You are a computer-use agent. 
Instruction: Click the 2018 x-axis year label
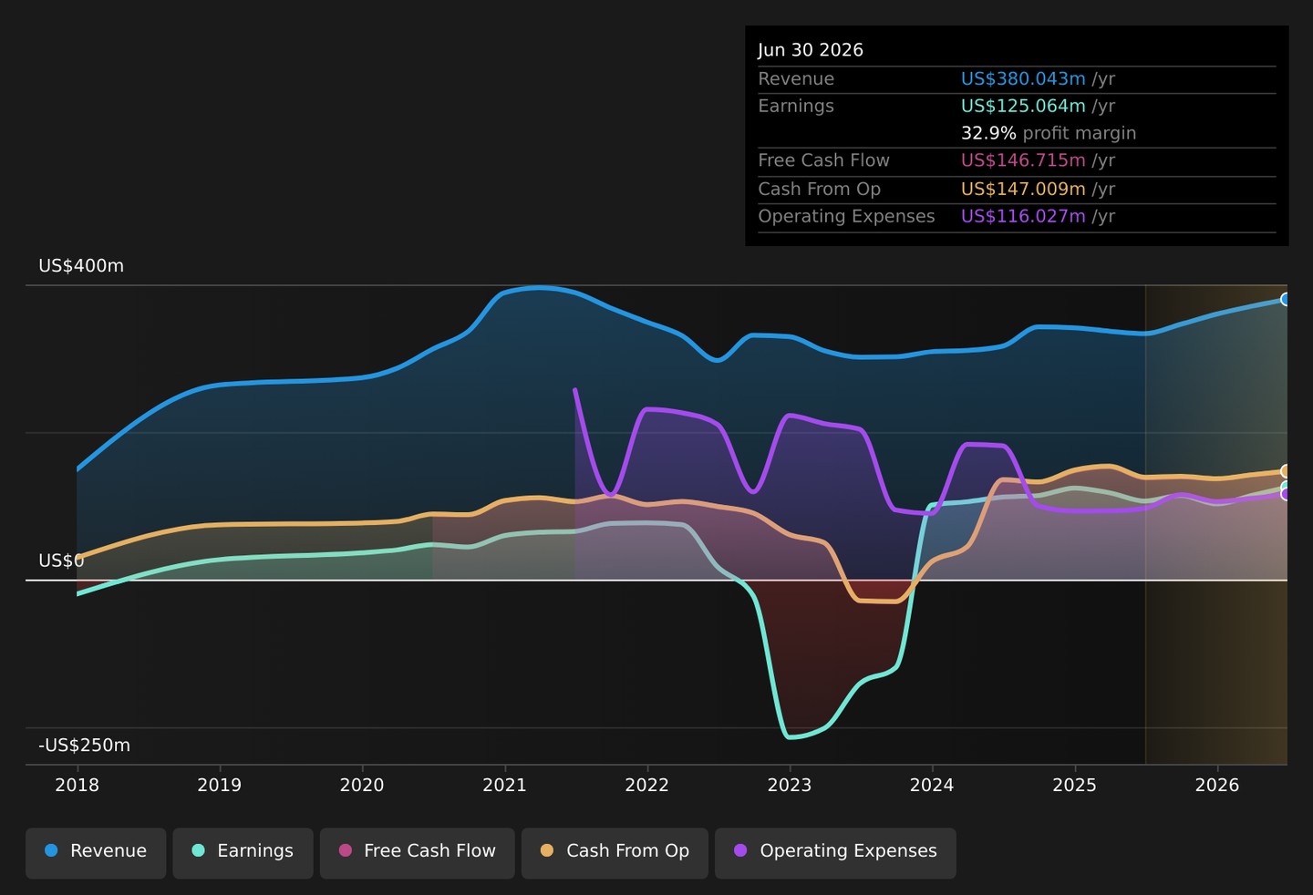pos(78,785)
